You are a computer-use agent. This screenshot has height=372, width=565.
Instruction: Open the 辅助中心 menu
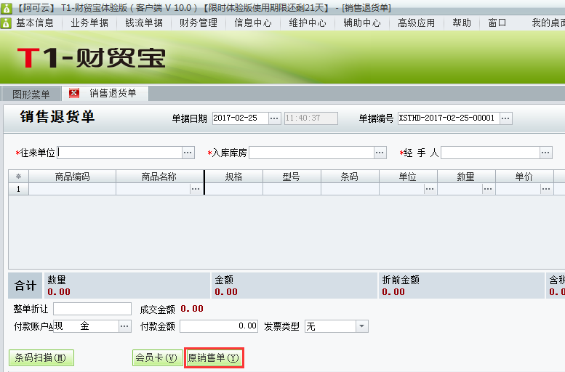pyautogui.click(x=362, y=23)
